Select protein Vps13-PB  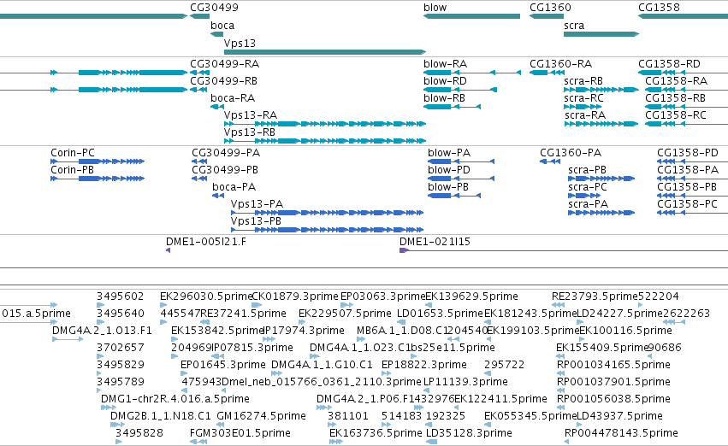coord(328,230)
